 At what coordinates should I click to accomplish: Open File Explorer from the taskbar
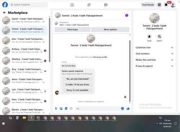pos(24,118)
